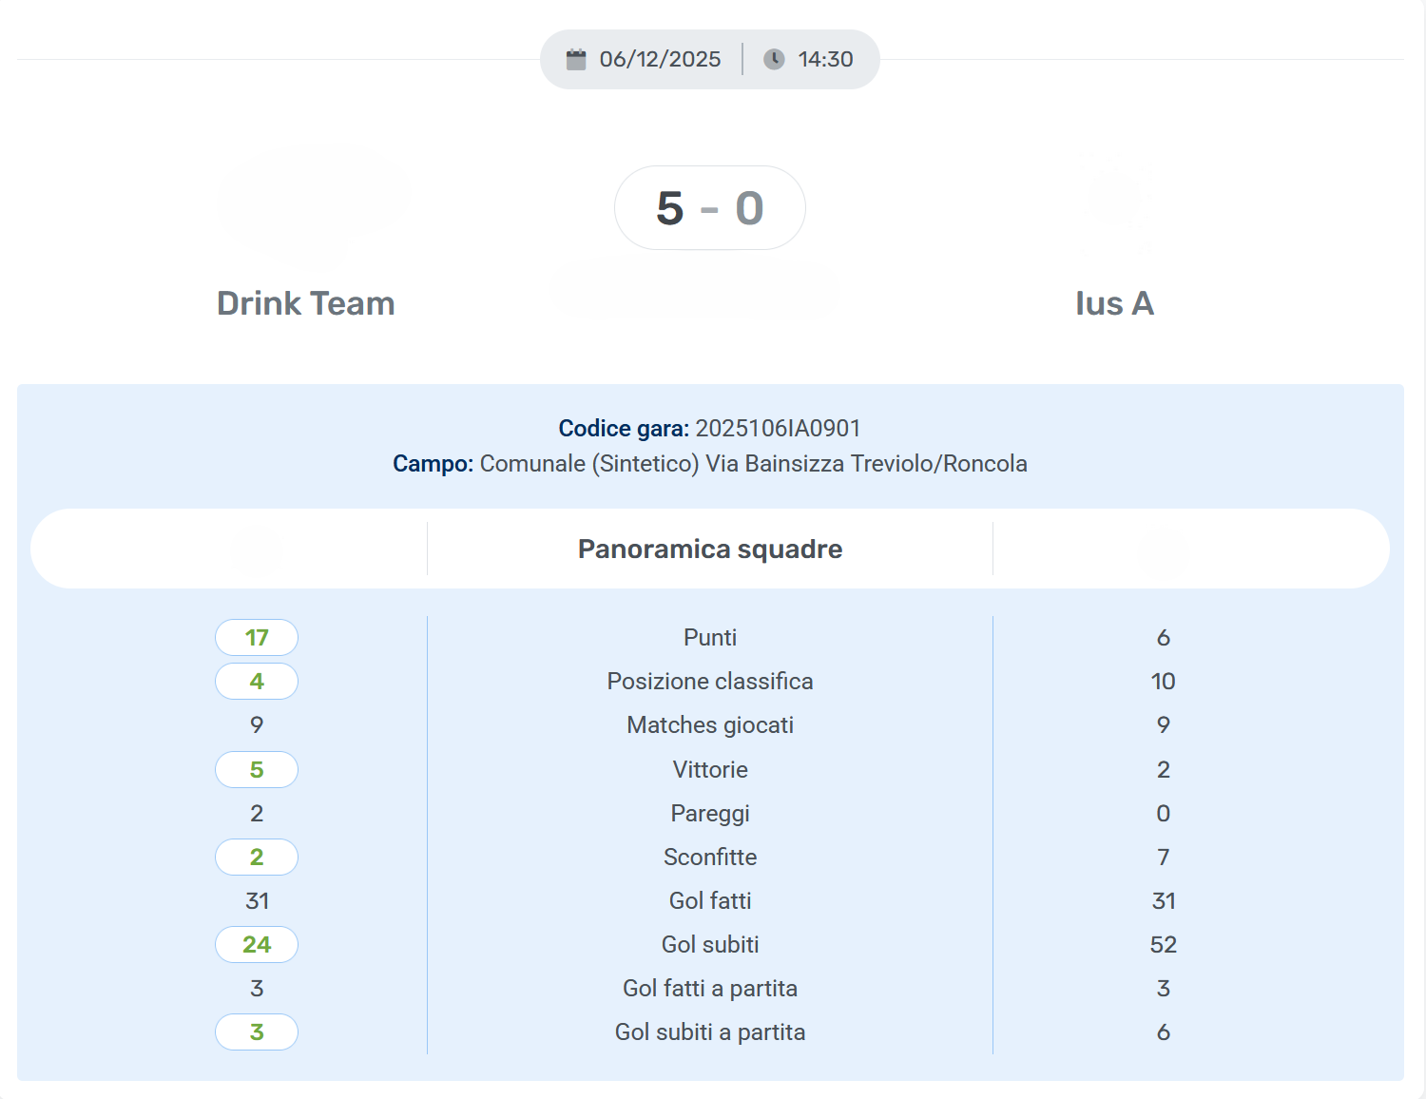This screenshot has height=1099, width=1426.
Task: Click the Gol subiti row label
Action: point(710,945)
